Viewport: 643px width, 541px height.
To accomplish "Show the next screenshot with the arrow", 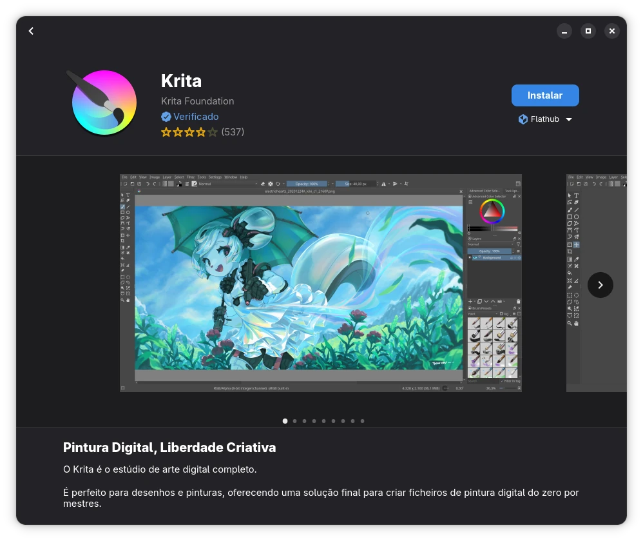I will pos(600,285).
